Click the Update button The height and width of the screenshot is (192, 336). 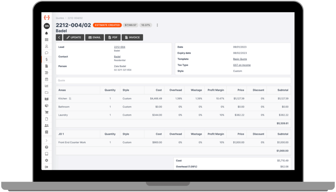[x=73, y=38]
